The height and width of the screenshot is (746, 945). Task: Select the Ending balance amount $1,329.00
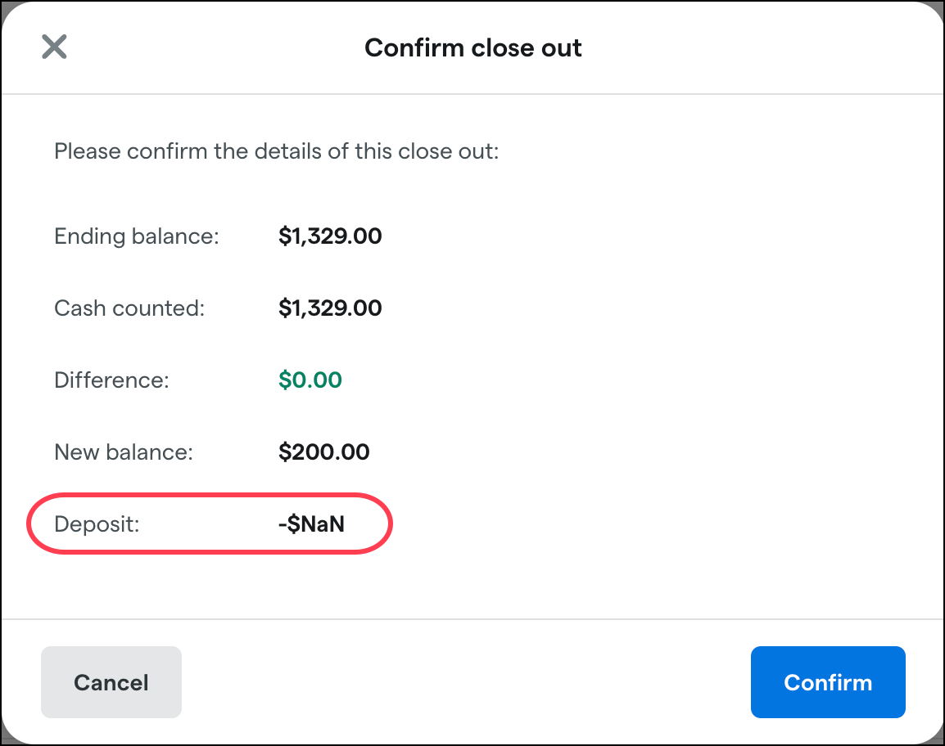pyautogui.click(x=330, y=236)
